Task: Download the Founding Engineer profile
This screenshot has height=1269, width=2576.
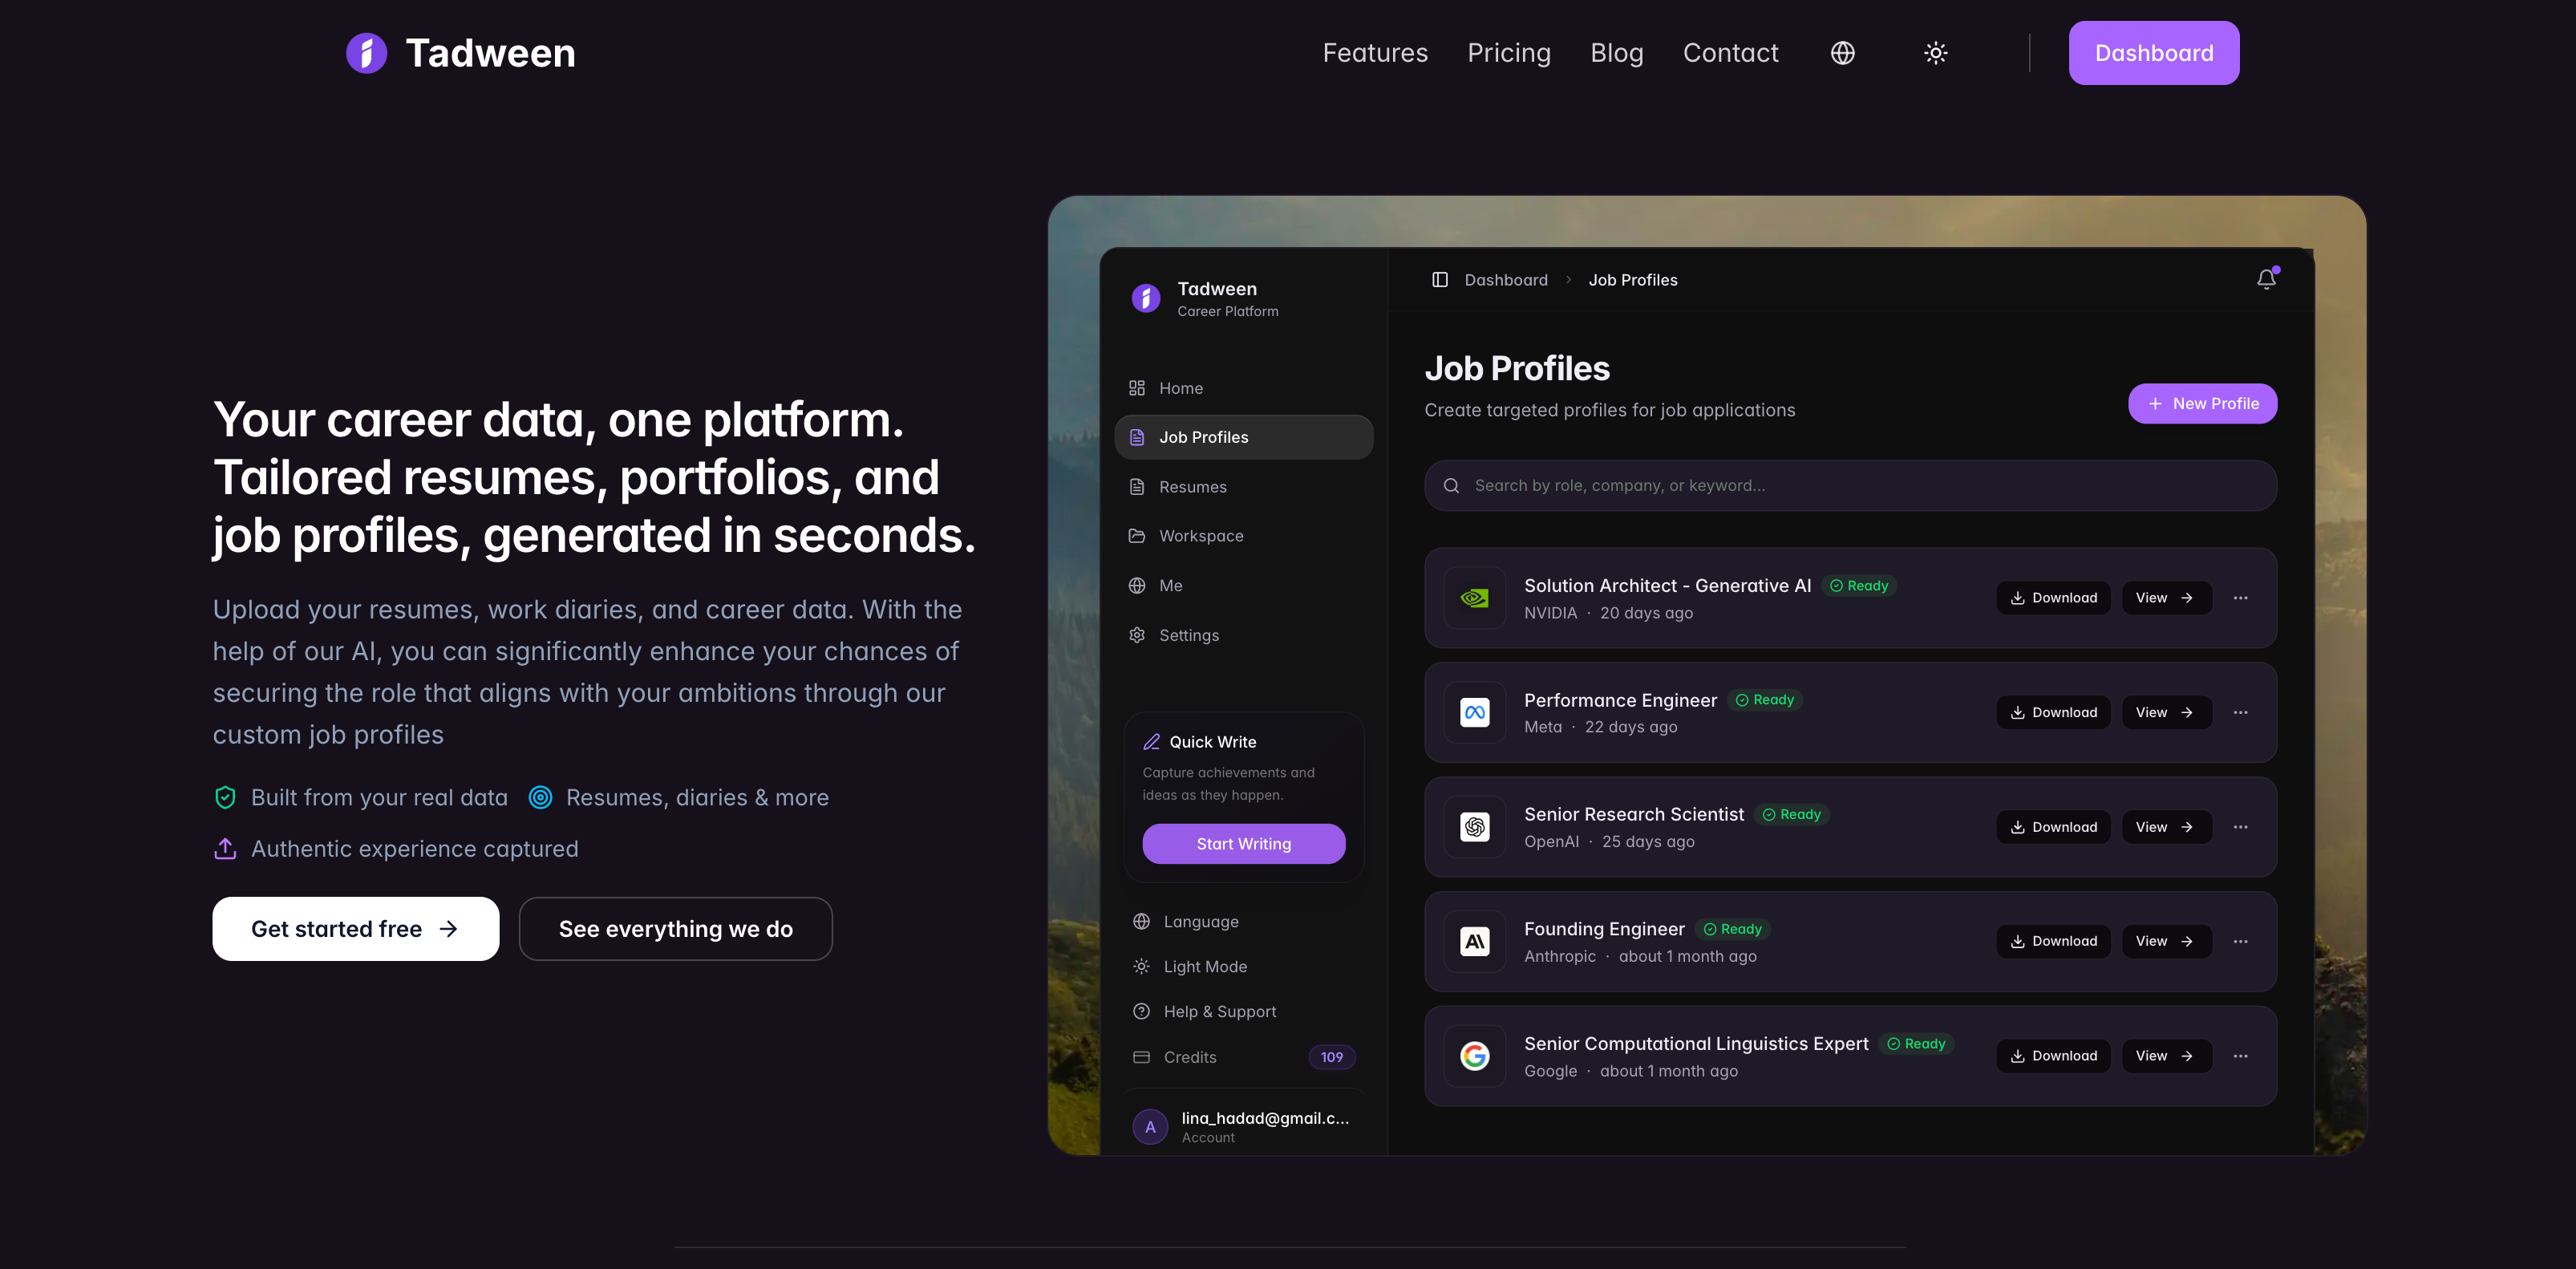Action: (2053, 942)
